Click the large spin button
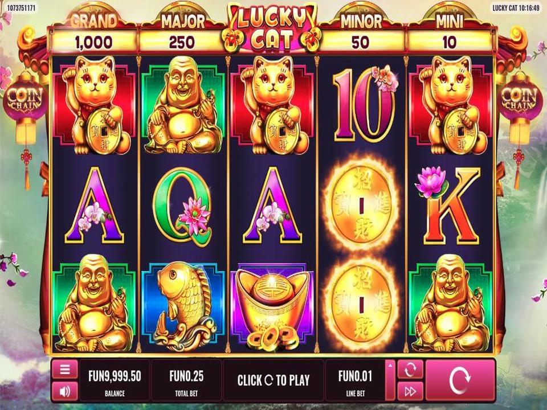 pyautogui.click(x=460, y=380)
